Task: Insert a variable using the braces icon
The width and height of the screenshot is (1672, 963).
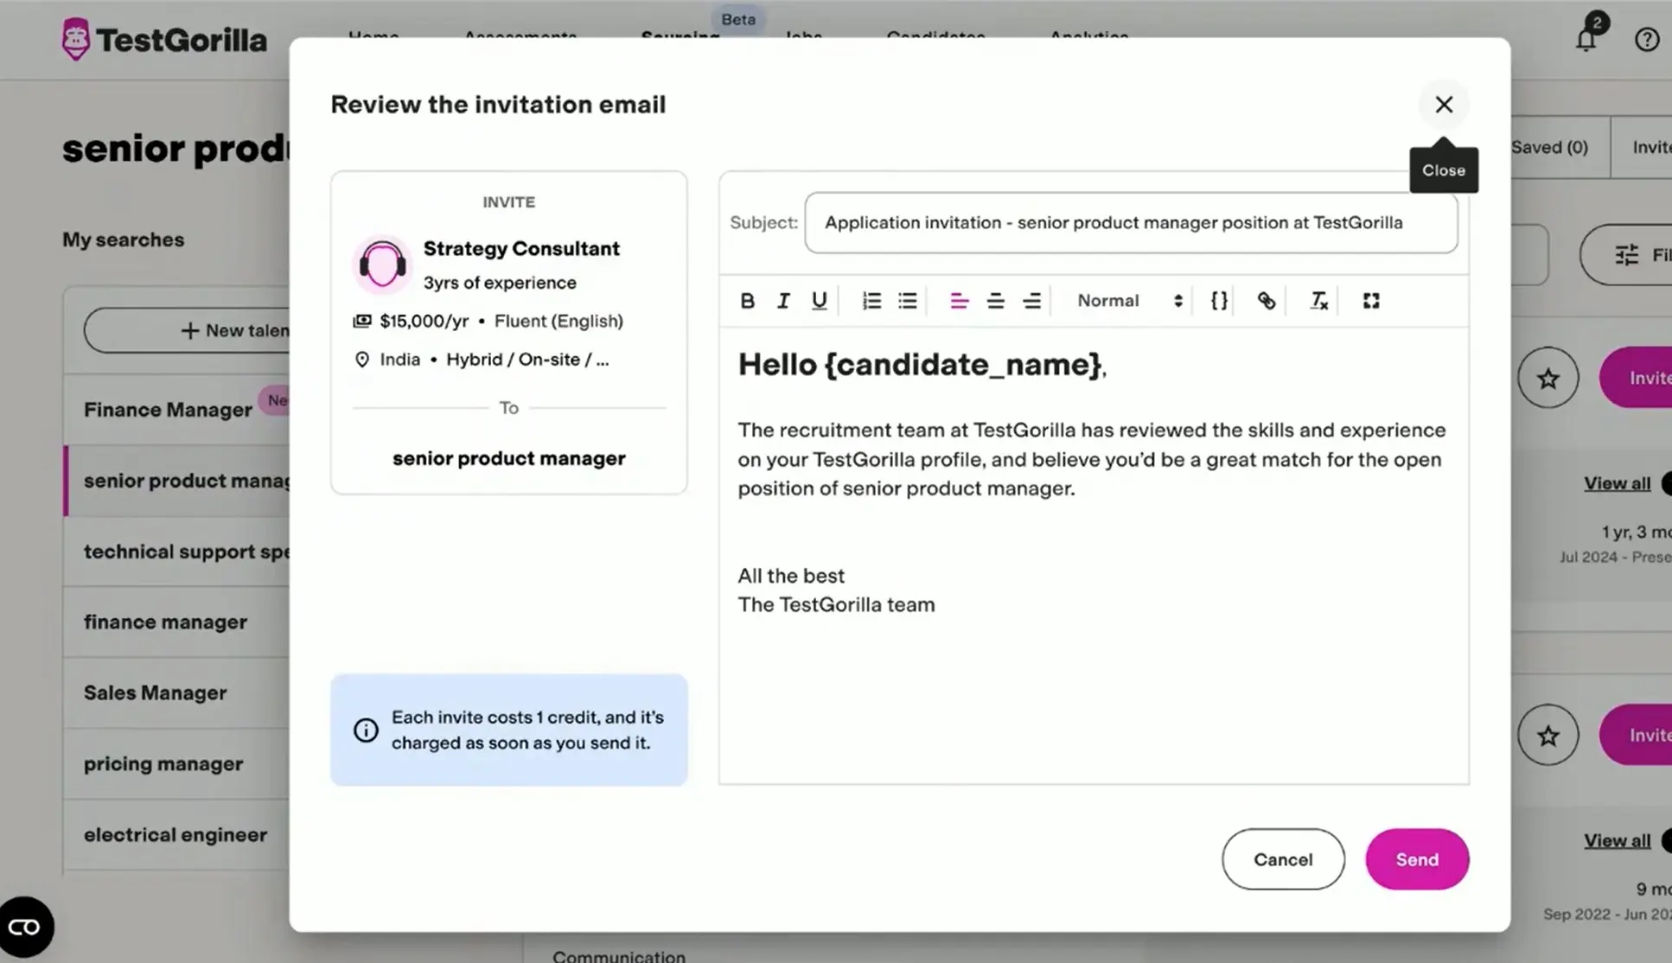Action: pos(1216,300)
